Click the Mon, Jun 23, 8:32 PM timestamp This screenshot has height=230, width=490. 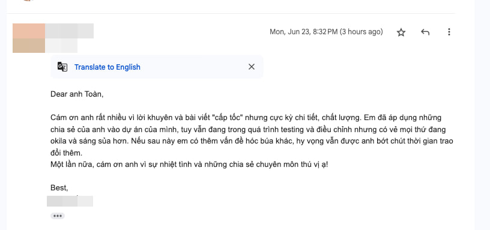[x=303, y=32]
